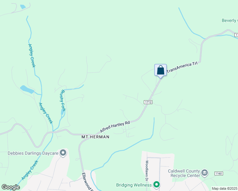The image size is (238, 191).
Task: Select the Debbies Darlings Daycare label
Action: (x=33, y=153)
